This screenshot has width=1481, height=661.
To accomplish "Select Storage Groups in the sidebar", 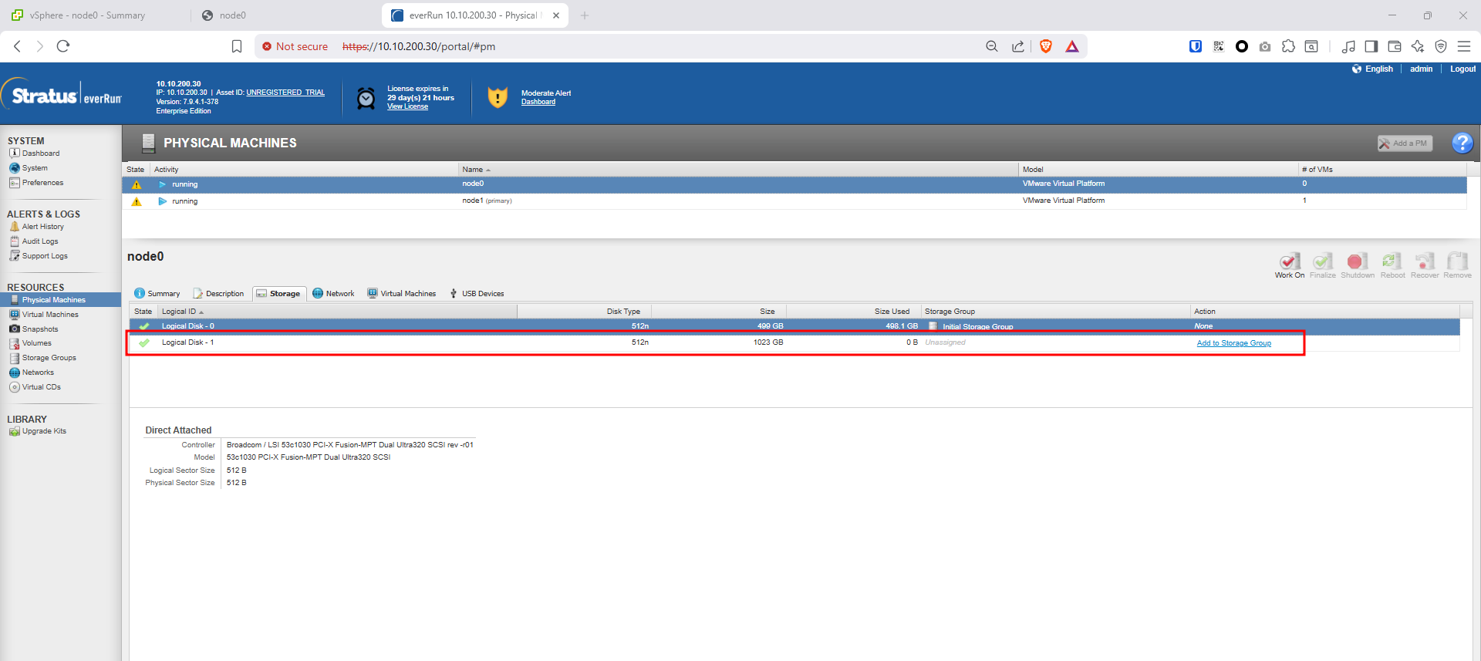I will (49, 358).
